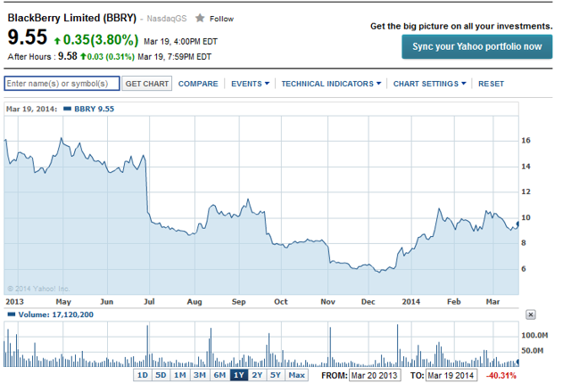This screenshot has height=383, width=571.
Task: Choose the 1Y time range
Action: tap(239, 375)
